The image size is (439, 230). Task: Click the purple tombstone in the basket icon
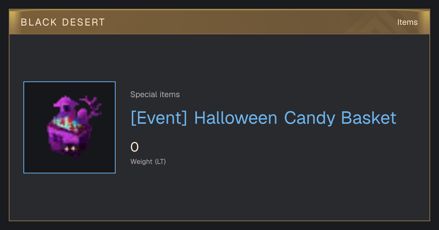pos(82,115)
